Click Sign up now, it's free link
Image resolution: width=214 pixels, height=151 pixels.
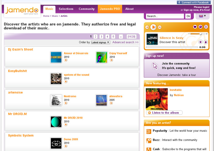[197, 10]
